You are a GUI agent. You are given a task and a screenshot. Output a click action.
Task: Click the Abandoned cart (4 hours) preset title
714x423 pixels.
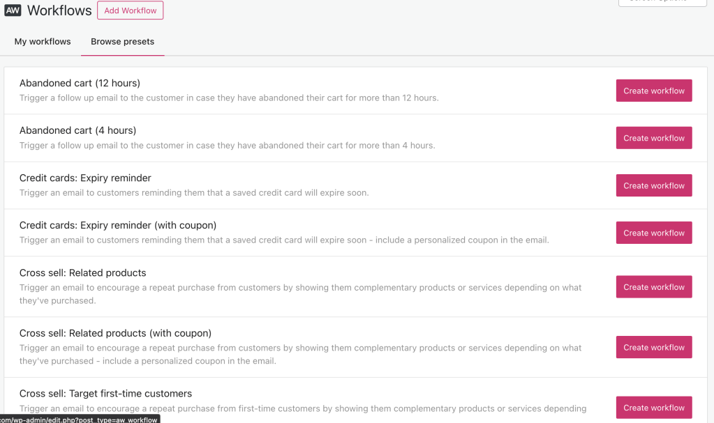tap(77, 130)
